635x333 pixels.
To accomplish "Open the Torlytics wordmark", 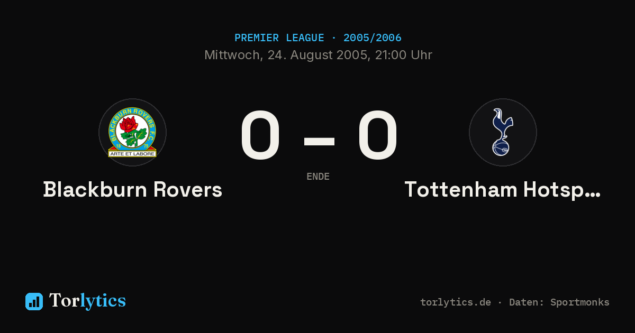I will 87,301.
